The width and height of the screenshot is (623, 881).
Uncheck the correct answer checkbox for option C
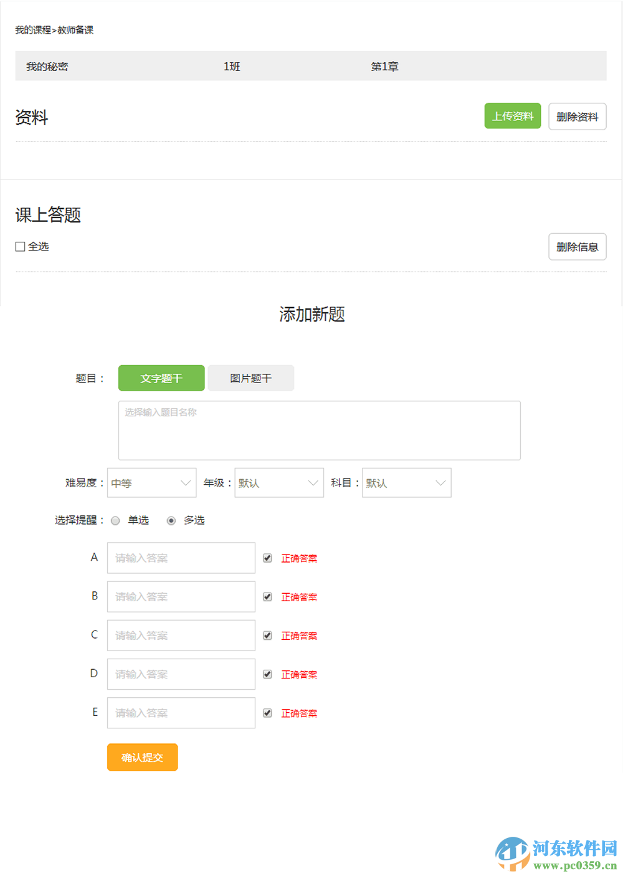(267, 635)
